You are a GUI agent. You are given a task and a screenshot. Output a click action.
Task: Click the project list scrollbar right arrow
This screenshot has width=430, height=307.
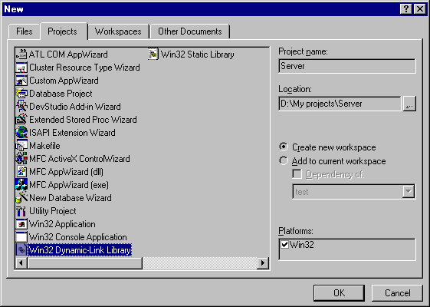click(x=263, y=263)
